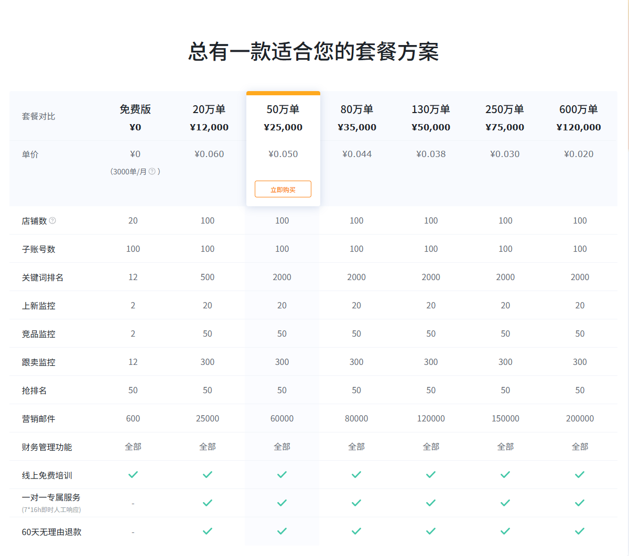The image size is (629, 556).
Task: Click the 跟卖监控 row label
Action: click(x=38, y=362)
